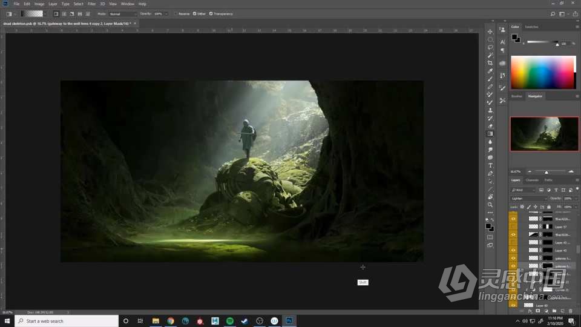Open the layer Fill dropdown
581x327 pixels.
pos(576,207)
